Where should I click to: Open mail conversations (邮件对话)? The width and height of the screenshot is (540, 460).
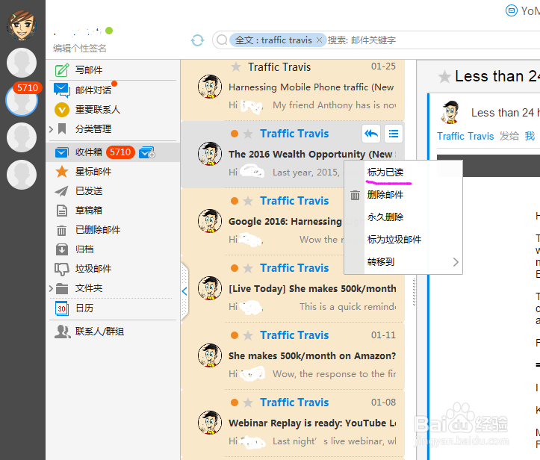point(93,90)
